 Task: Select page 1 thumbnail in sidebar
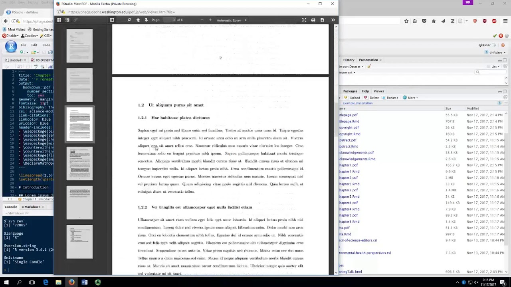79,46
